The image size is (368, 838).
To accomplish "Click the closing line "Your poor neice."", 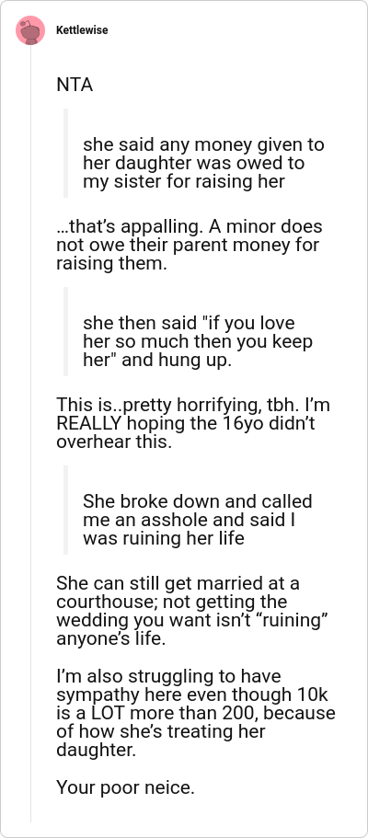I will click(125, 787).
